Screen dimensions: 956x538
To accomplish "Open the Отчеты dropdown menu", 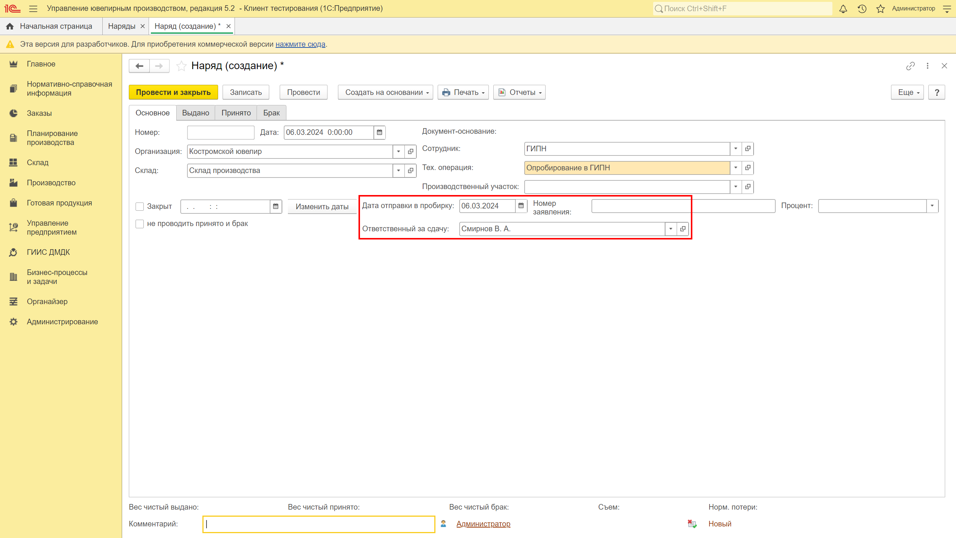I will pos(519,92).
